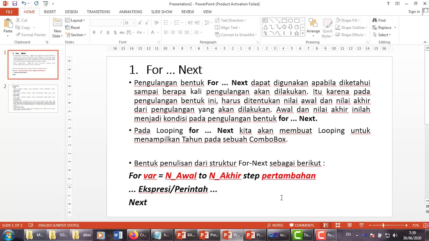Toggle text Shadow
This screenshot has width=429, height=241.
coord(115,32)
